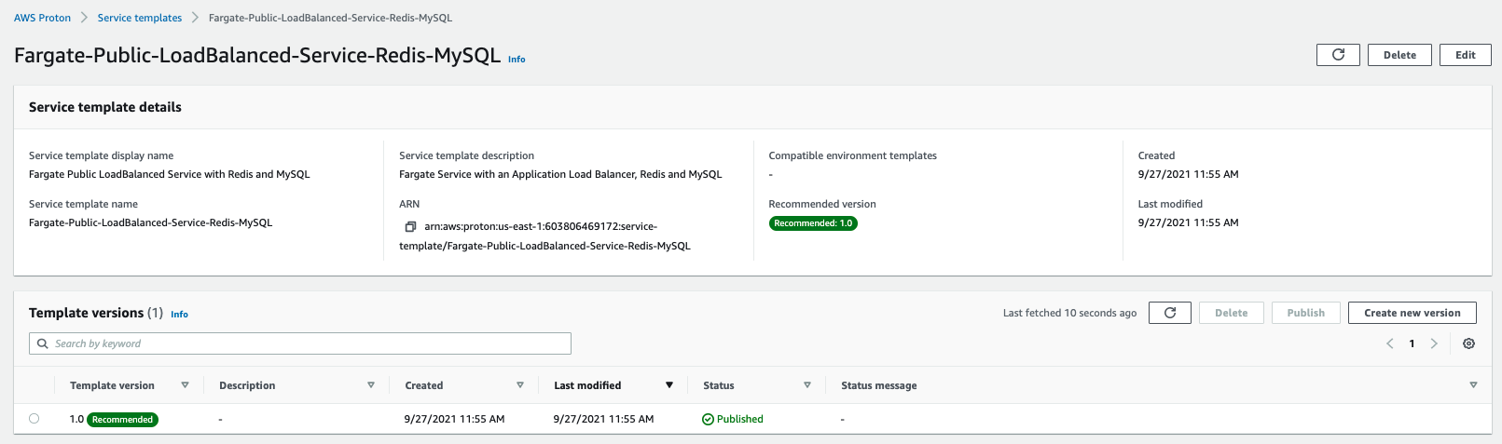This screenshot has height=444, width=1502.
Task: Click the Published status check icon
Action: pyautogui.click(x=708, y=419)
